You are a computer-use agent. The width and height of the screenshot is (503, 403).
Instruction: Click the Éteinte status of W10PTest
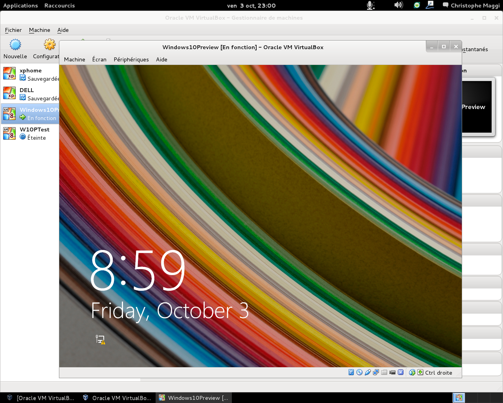[x=37, y=138]
